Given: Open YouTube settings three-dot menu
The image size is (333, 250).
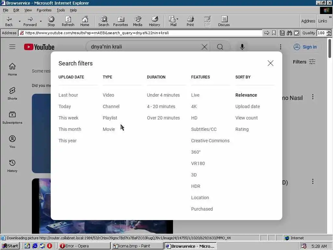Looking at the screenshot, I should (281, 47).
